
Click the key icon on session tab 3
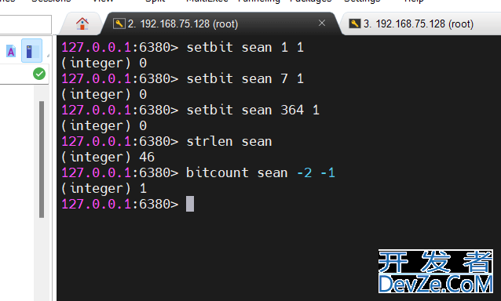[354, 24]
